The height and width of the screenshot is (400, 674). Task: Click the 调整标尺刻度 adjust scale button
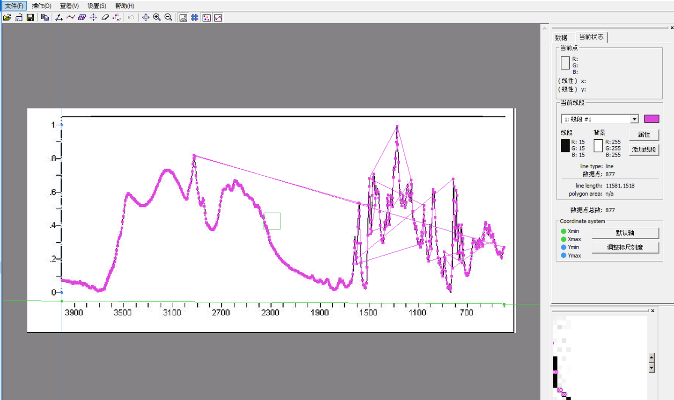click(x=625, y=247)
